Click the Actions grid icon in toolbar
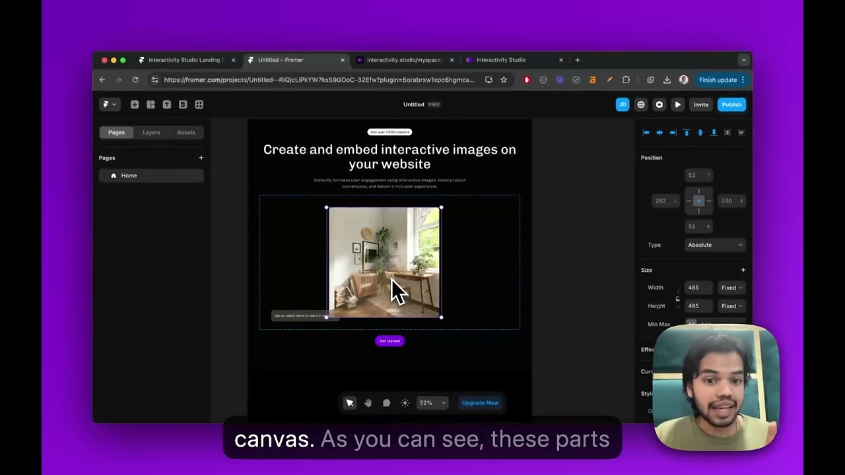This screenshot has height=475, width=845. [x=199, y=104]
